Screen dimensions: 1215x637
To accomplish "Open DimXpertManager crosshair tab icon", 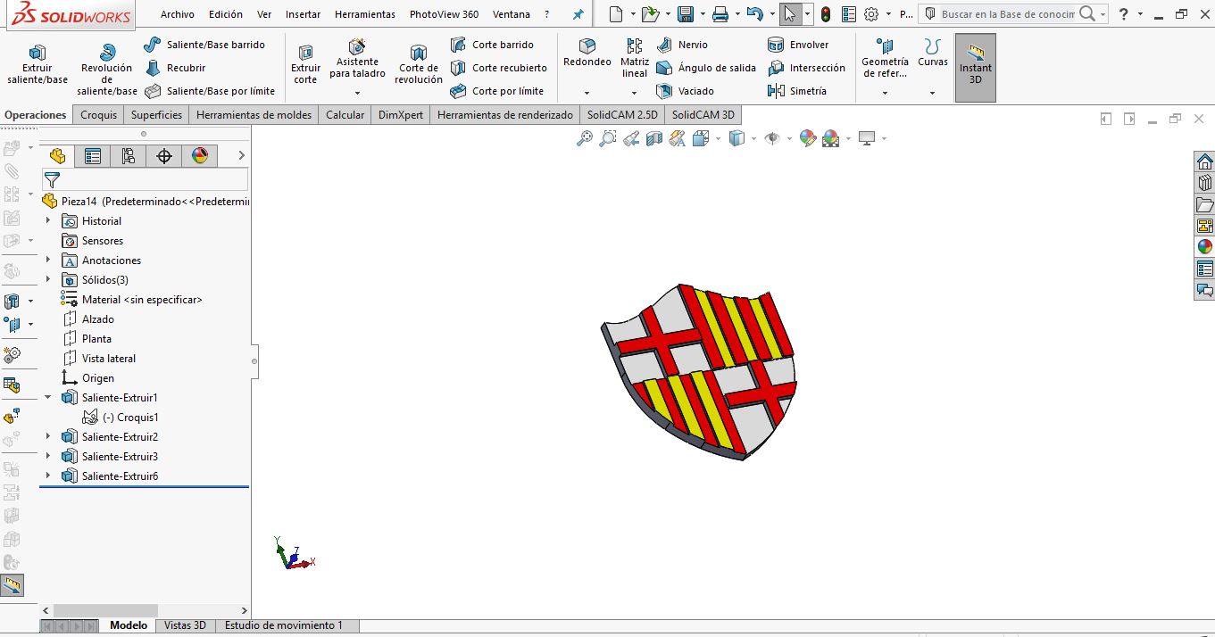I will [164, 156].
